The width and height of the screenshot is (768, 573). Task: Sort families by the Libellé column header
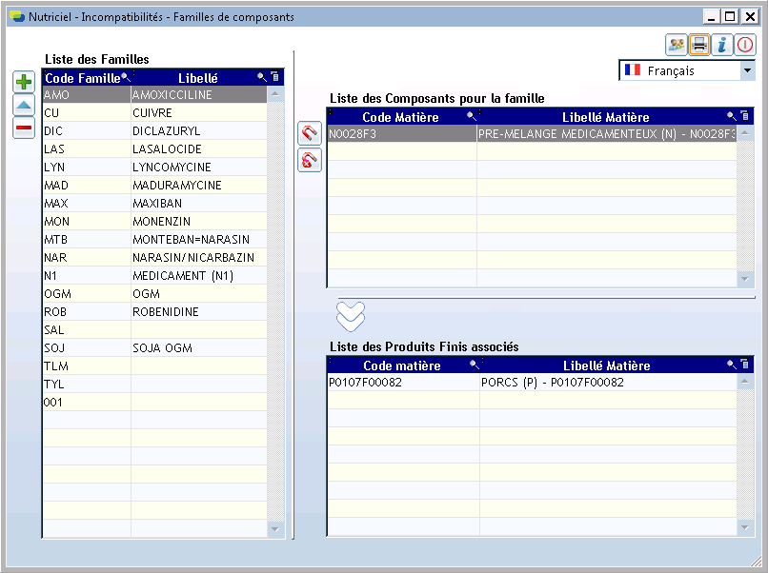pos(198,78)
